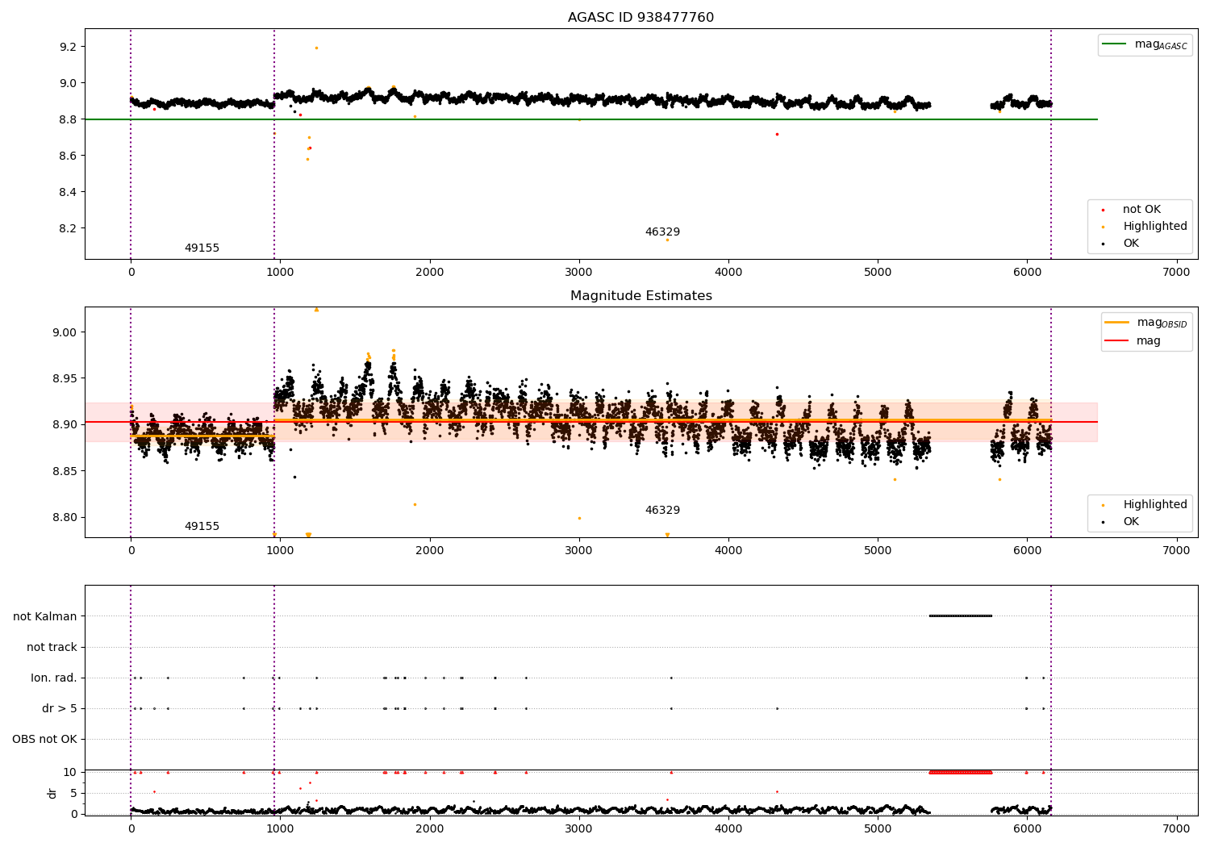The height and width of the screenshot is (847, 1210).
Task: Click the '49155' label in top plot
Action: coord(202,248)
